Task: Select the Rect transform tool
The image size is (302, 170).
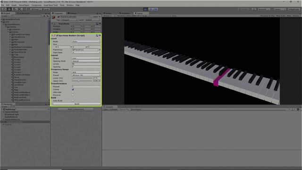Action: pos(25,9)
